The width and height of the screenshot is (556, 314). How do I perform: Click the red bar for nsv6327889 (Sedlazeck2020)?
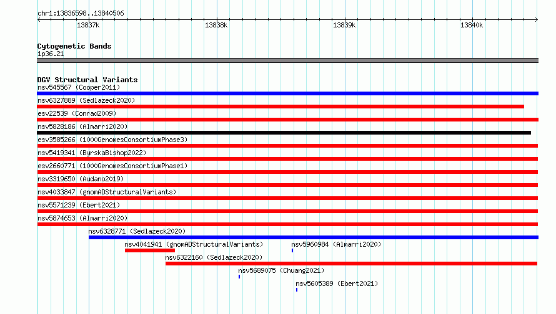point(280,107)
